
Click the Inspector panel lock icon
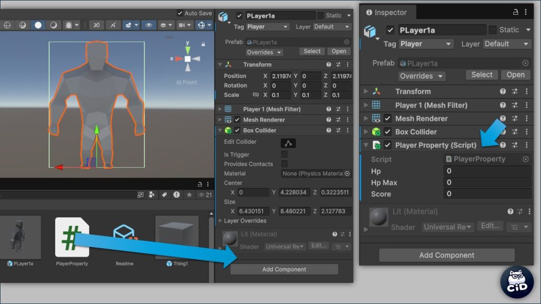click(x=516, y=12)
